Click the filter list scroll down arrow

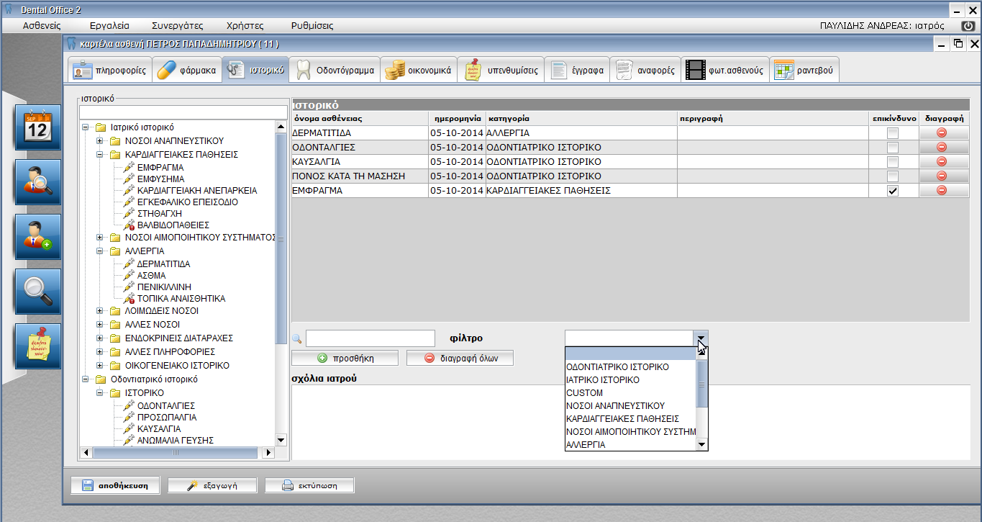tap(702, 445)
